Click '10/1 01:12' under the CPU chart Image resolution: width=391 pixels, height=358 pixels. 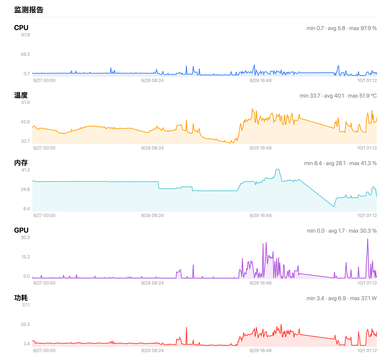(x=367, y=81)
